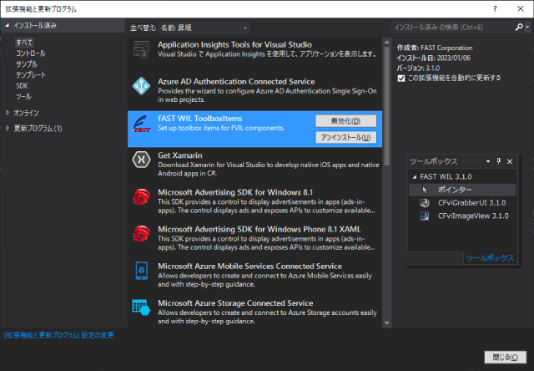
Task: Select the SDK category
Action: point(22,86)
